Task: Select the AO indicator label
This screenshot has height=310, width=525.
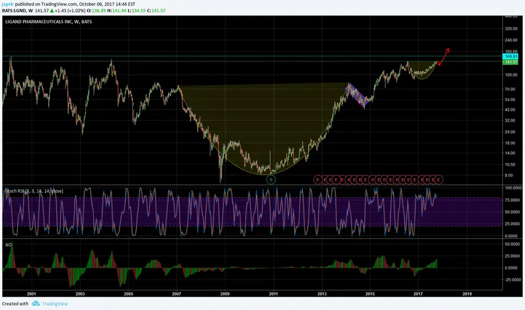Action: click(x=8, y=245)
